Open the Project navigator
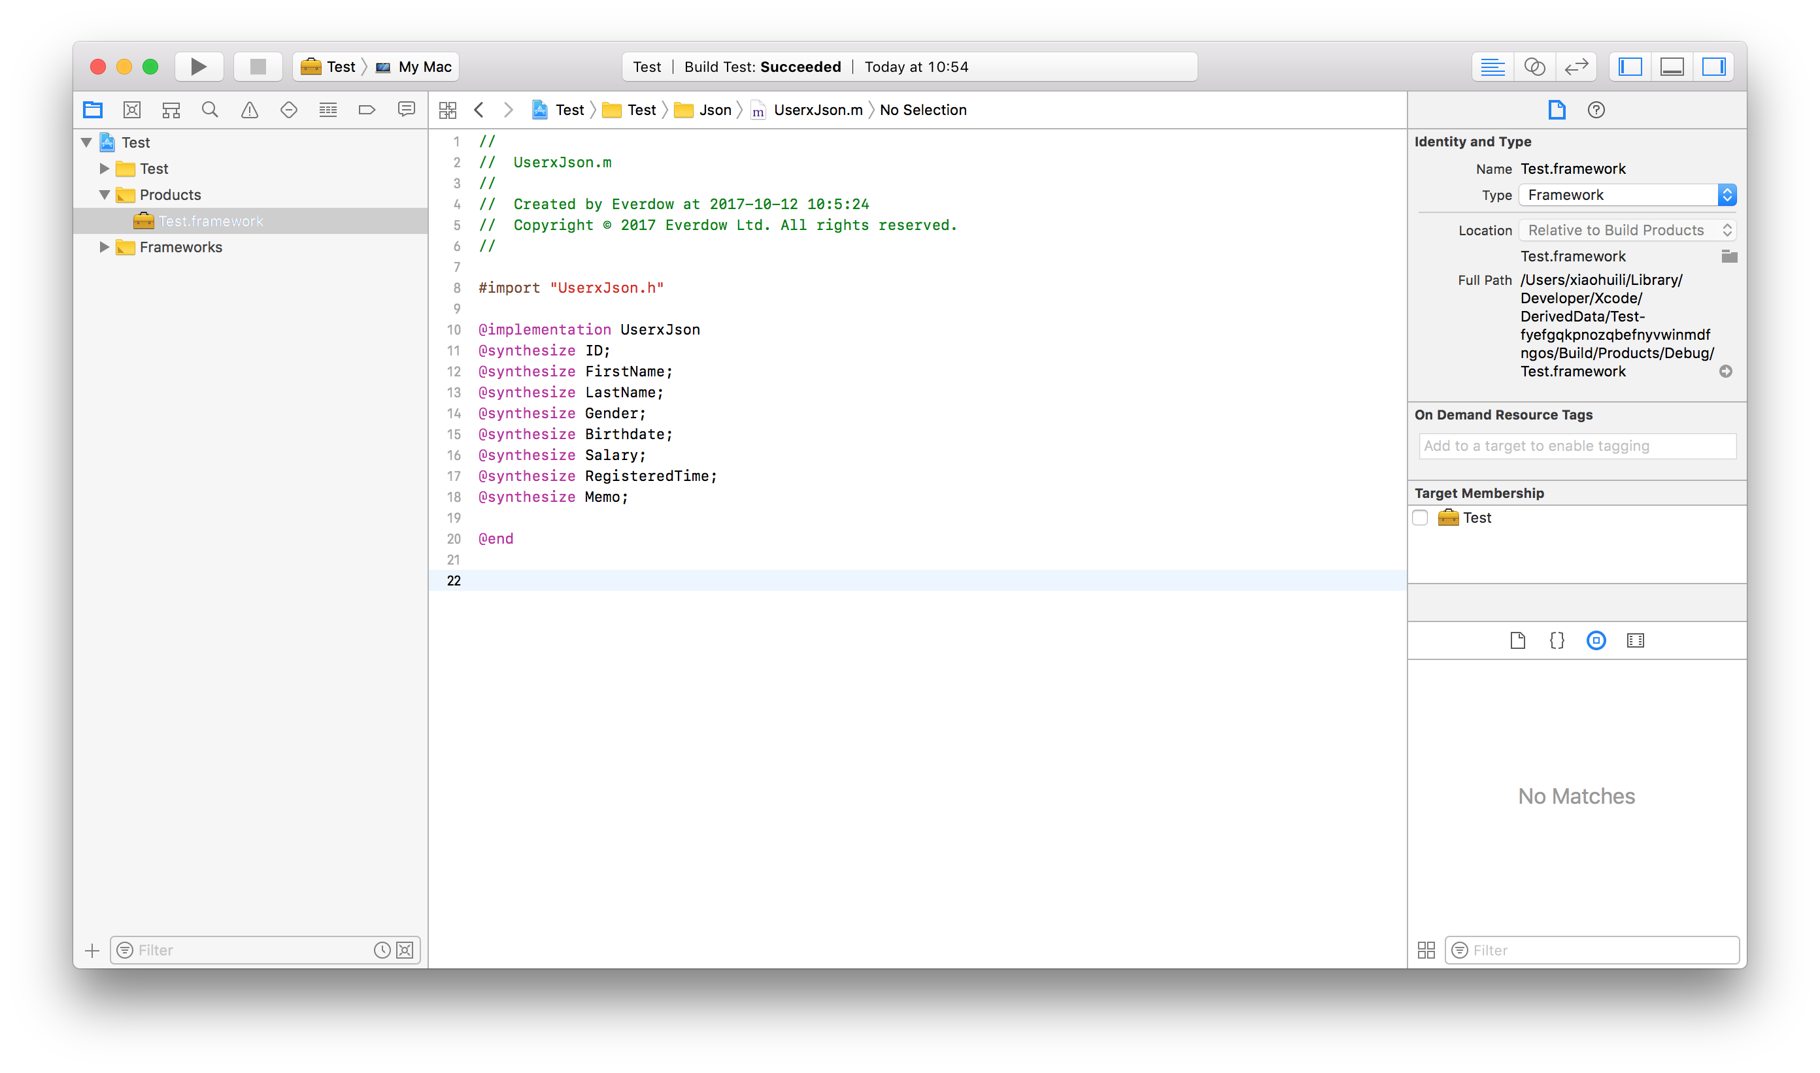This screenshot has height=1073, width=1820. 93,110
